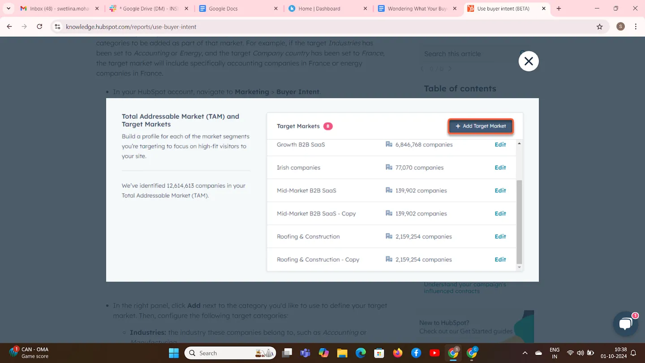Edit the Irish companies target market
The height and width of the screenshot is (363, 645).
pyautogui.click(x=500, y=168)
